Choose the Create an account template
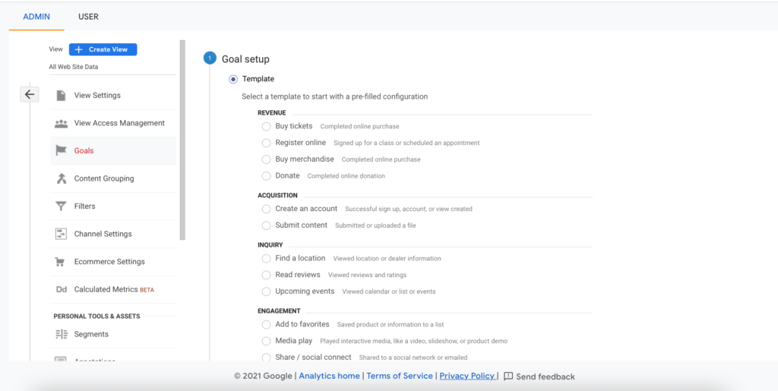 pyautogui.click(x=266, y=209)
